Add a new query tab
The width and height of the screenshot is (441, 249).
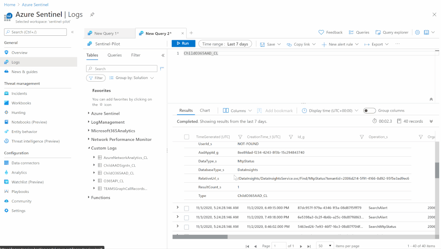pos(191,33)
